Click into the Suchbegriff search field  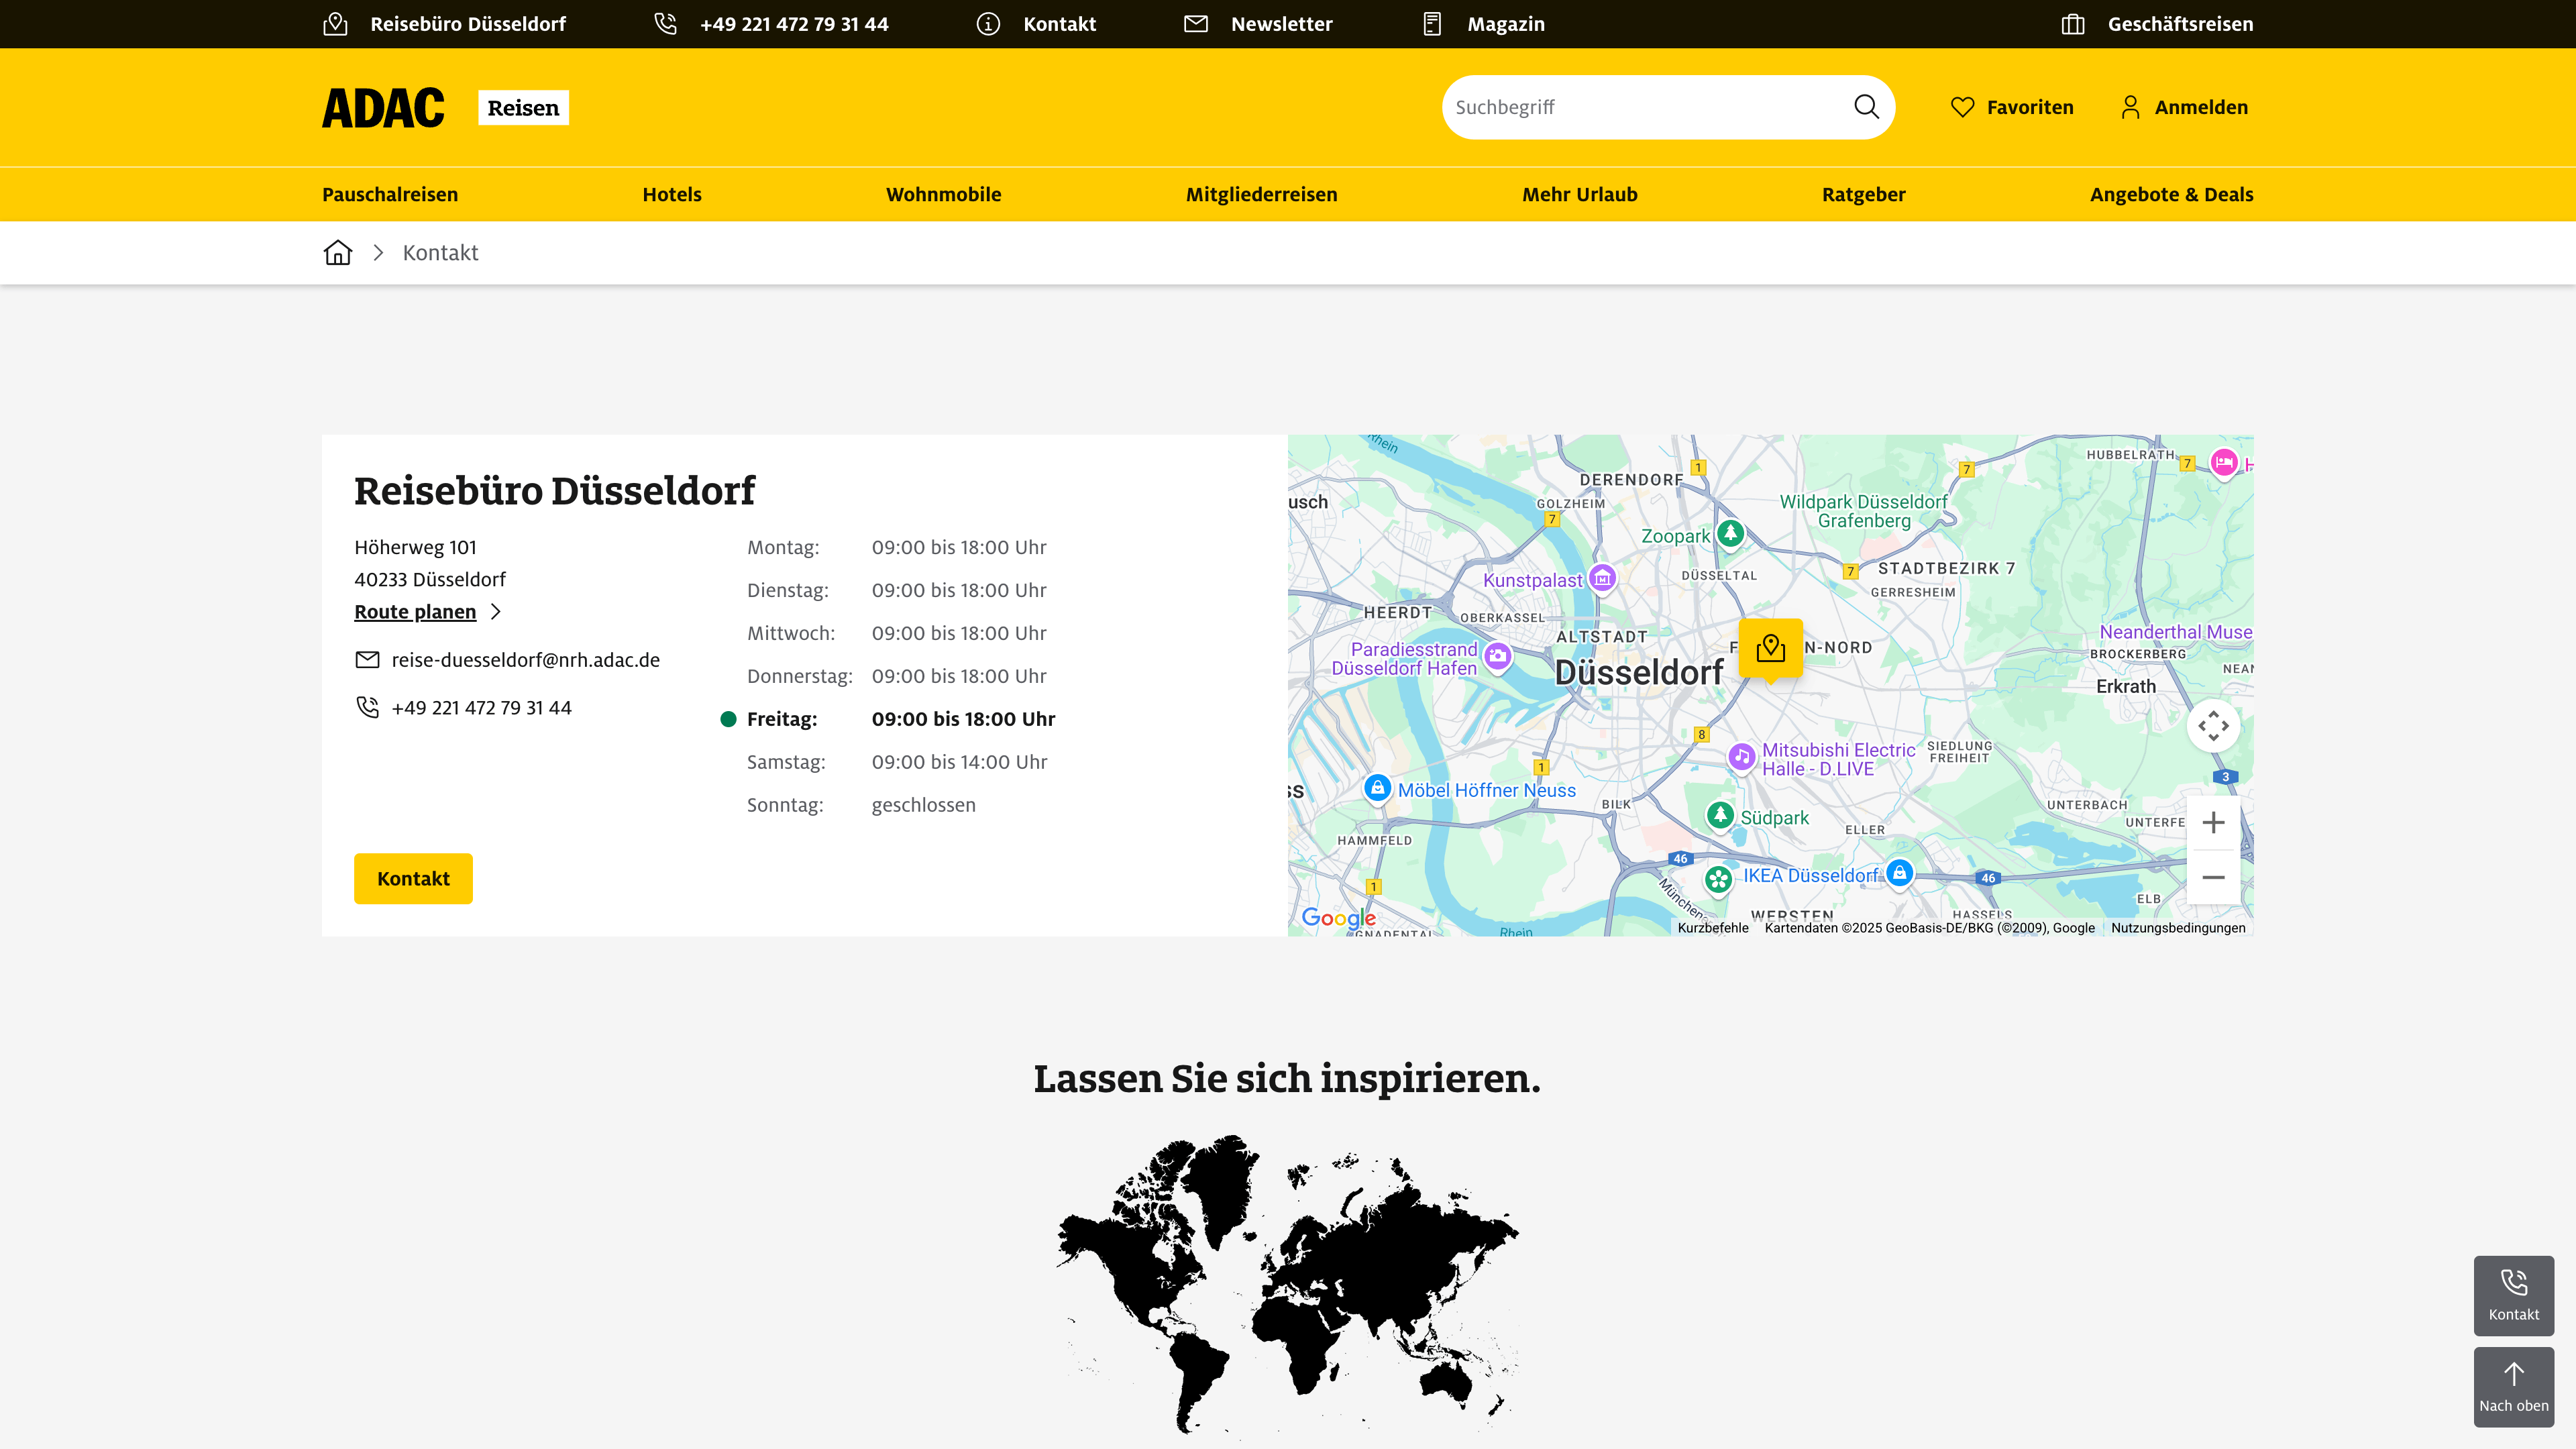click(1640, 107)
